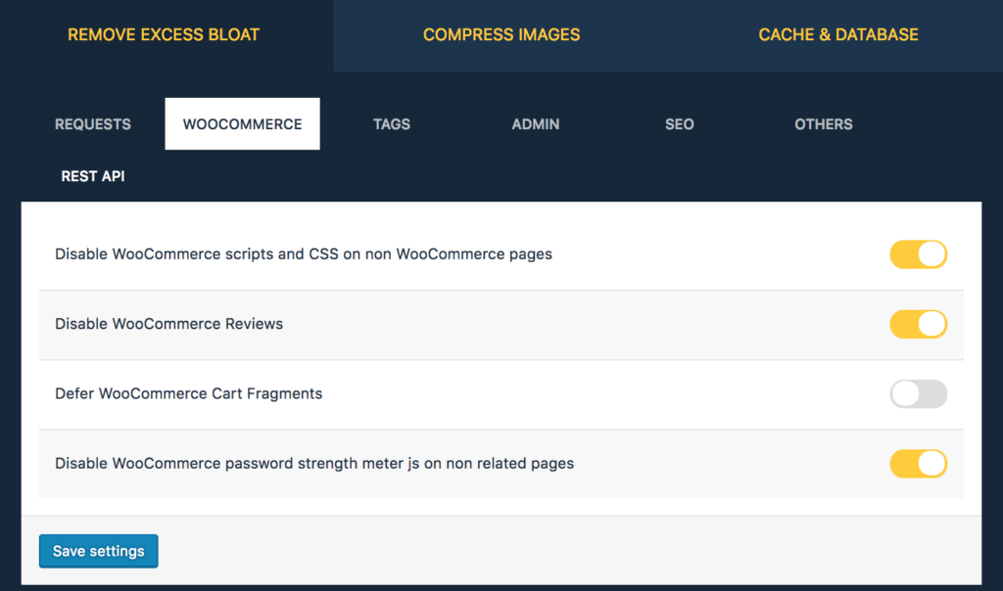Go to the ADMIN settings sub-tab
1003x591 pixels.
[x=535, y=124]
